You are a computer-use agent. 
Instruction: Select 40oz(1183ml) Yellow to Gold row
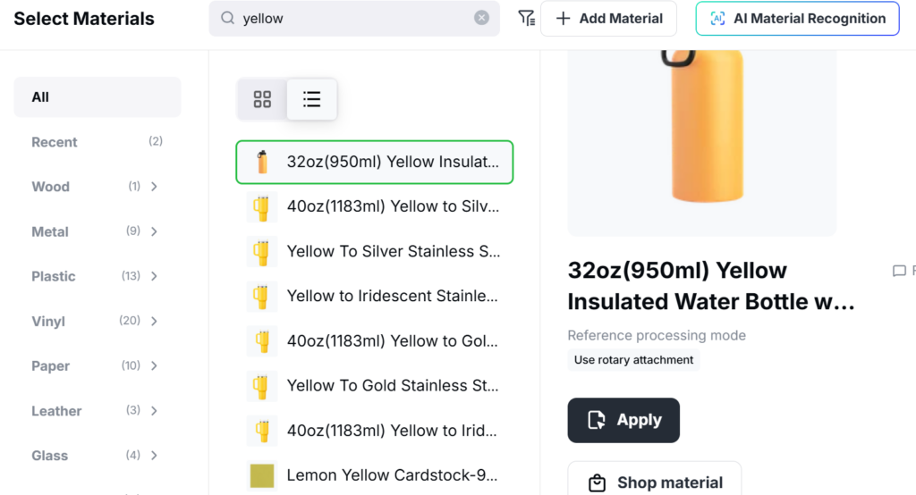click(x=375, y=341)
